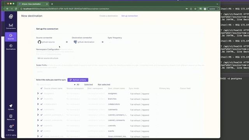
Task: Open the Sources sidebar item
Action: [x=11, y=37]
